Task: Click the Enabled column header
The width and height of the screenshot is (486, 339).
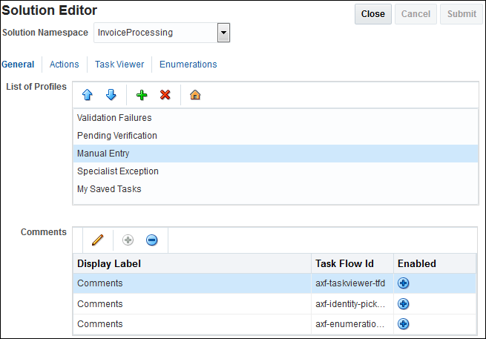Action: (435, 263)
